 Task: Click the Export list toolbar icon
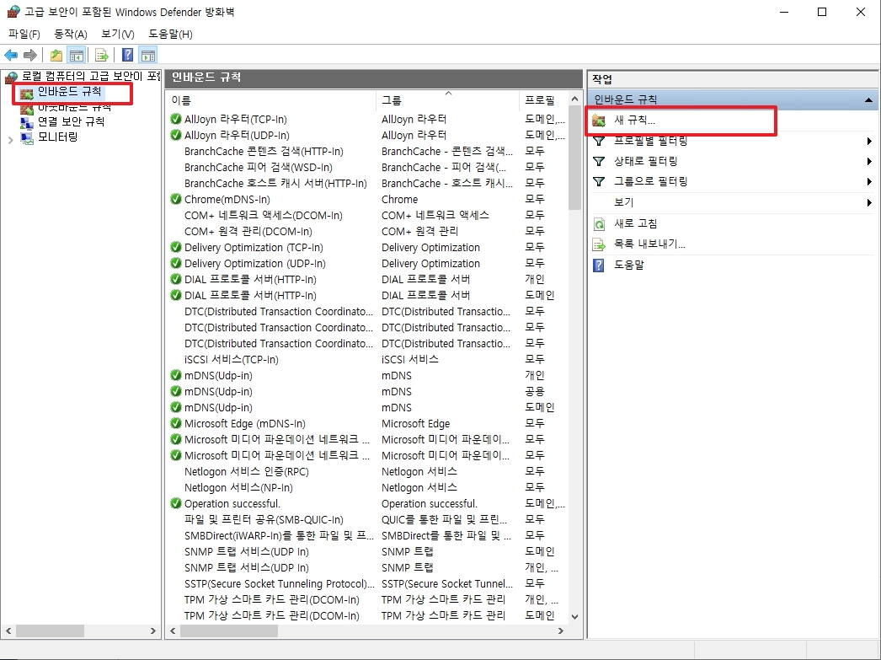[101, 55]
